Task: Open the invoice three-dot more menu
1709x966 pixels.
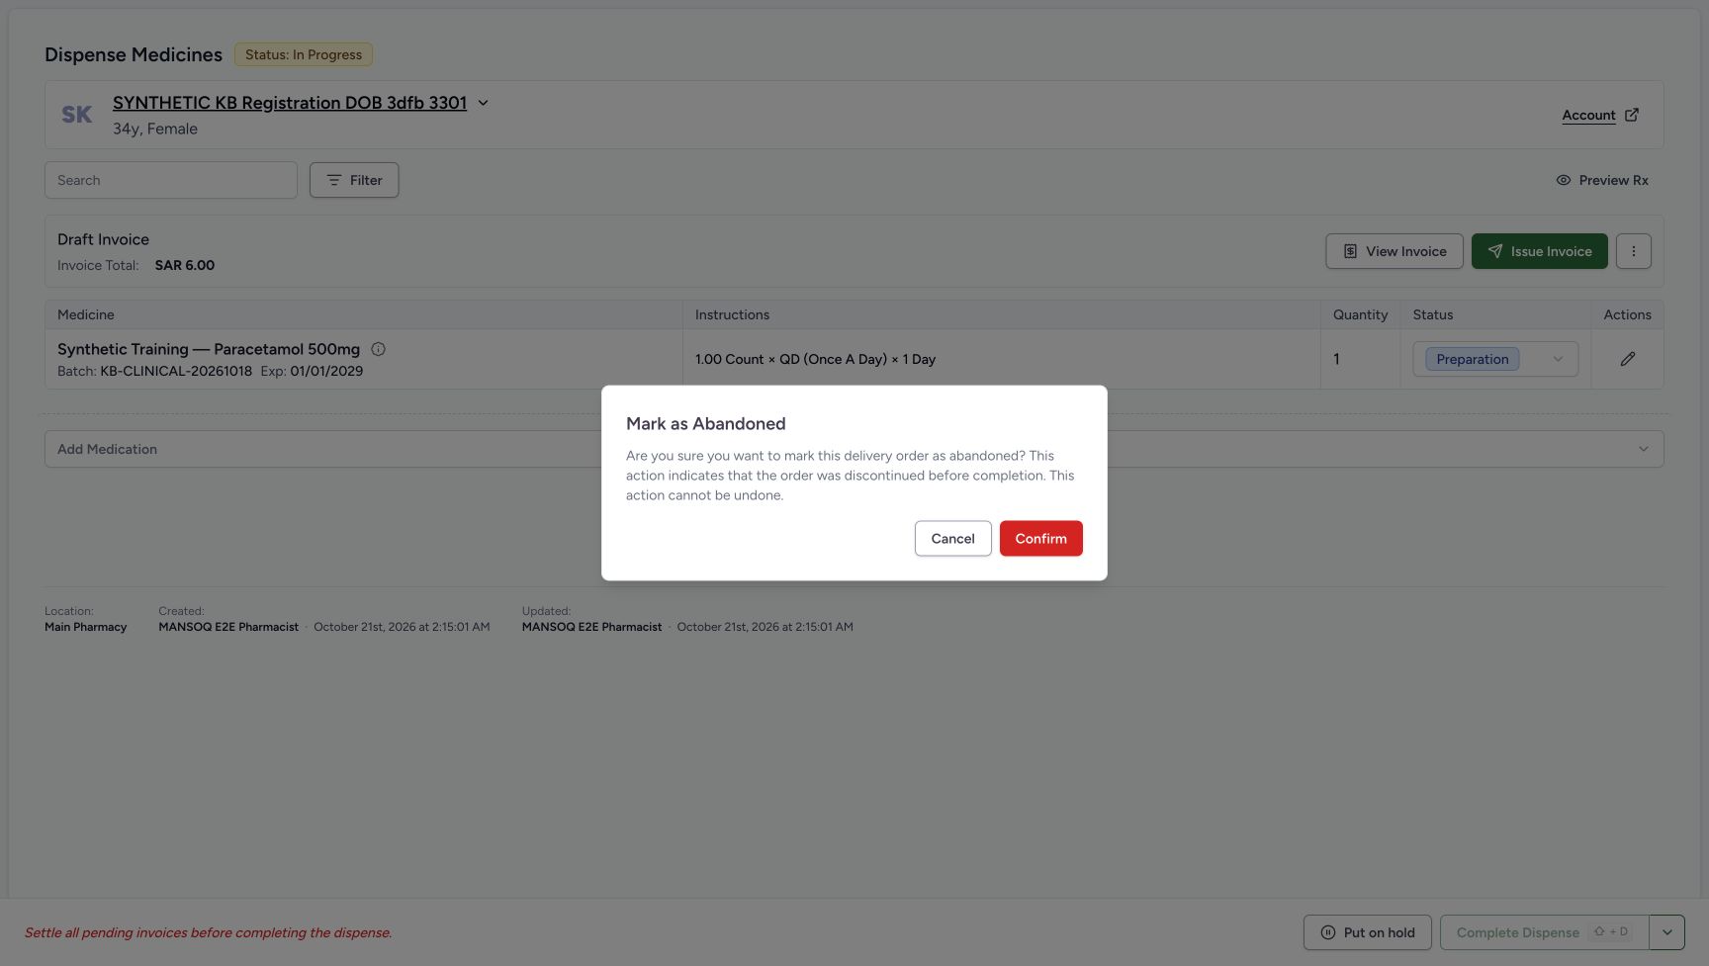Action: (1634, 251)
